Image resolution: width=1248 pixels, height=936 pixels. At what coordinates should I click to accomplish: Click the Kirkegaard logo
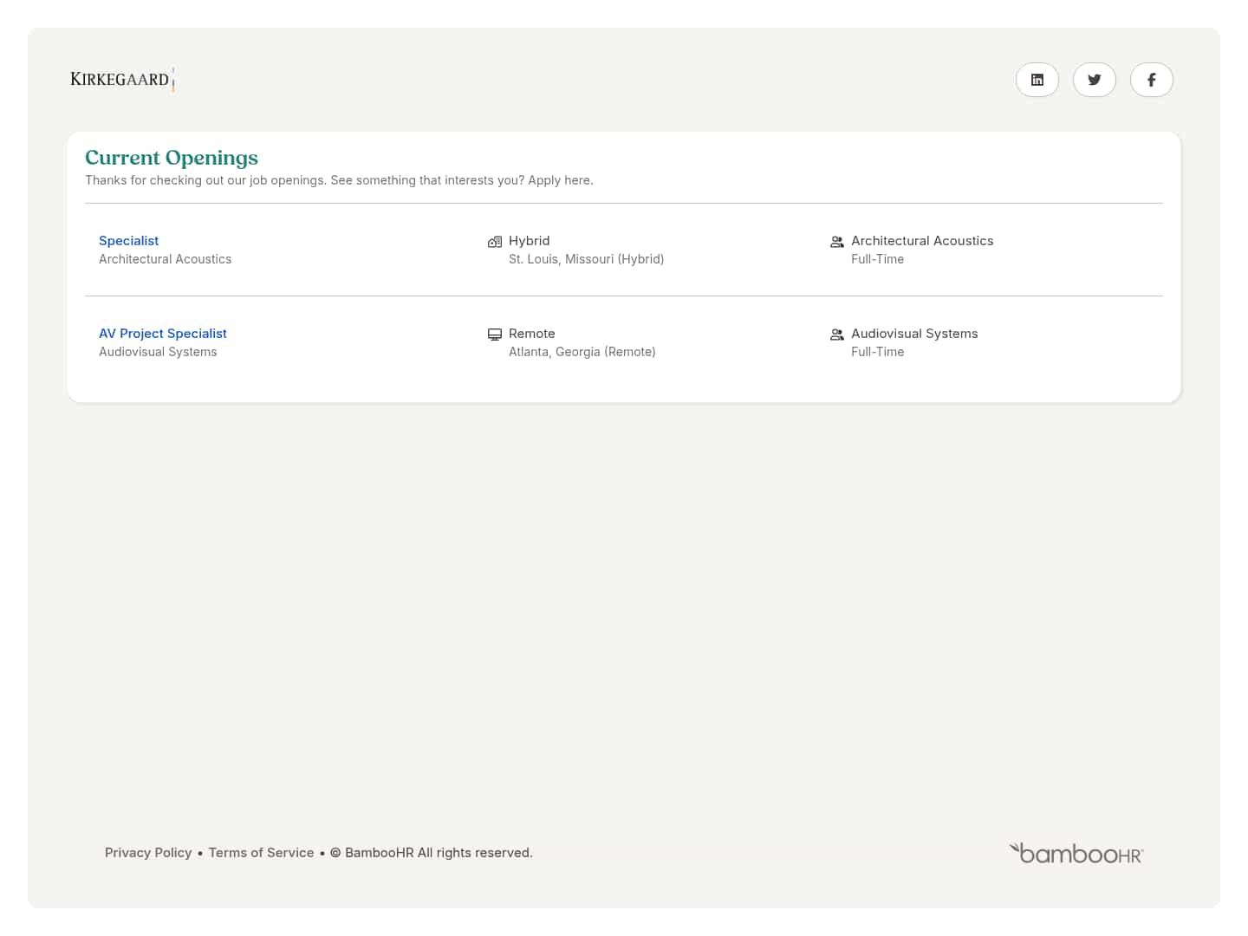pyautogui.click(x=122, y=80)
